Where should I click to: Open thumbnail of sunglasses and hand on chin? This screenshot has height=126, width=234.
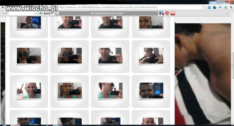pos(29,56)
